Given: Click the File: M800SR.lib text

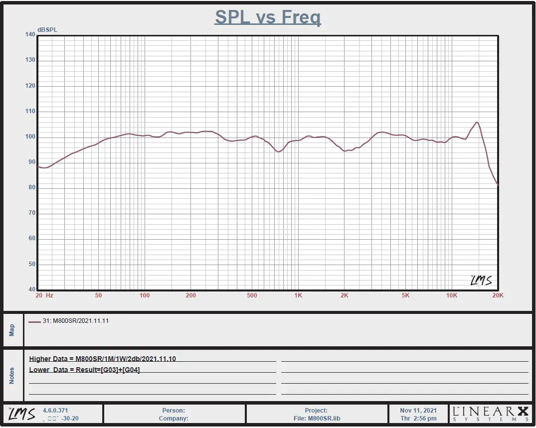Looking at the screenshot, I should pos(317,419).
